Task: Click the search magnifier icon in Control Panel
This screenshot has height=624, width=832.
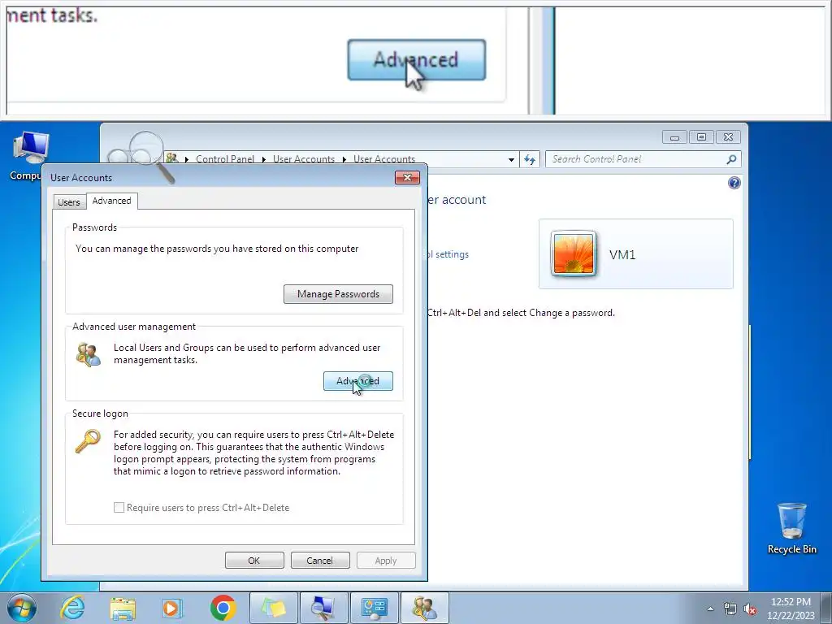Action: point(731,159)
